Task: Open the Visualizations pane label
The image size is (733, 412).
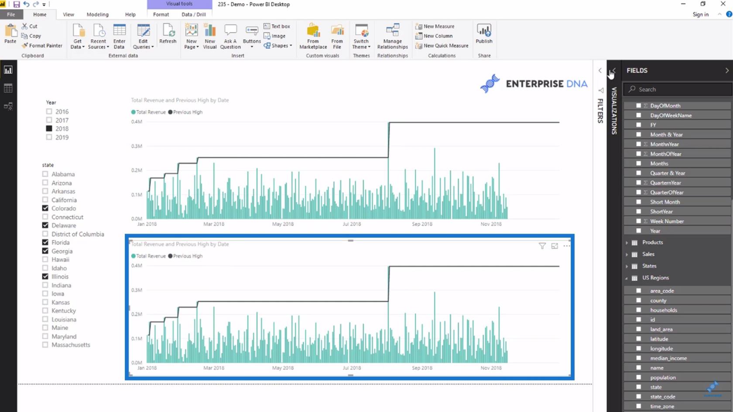Action: coord(614,111)
